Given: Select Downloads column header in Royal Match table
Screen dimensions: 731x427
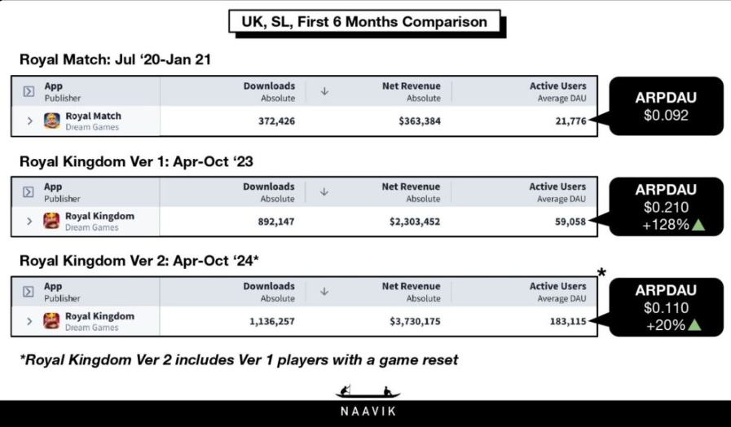Looking at the screenshot, I should tap(270, 91).
